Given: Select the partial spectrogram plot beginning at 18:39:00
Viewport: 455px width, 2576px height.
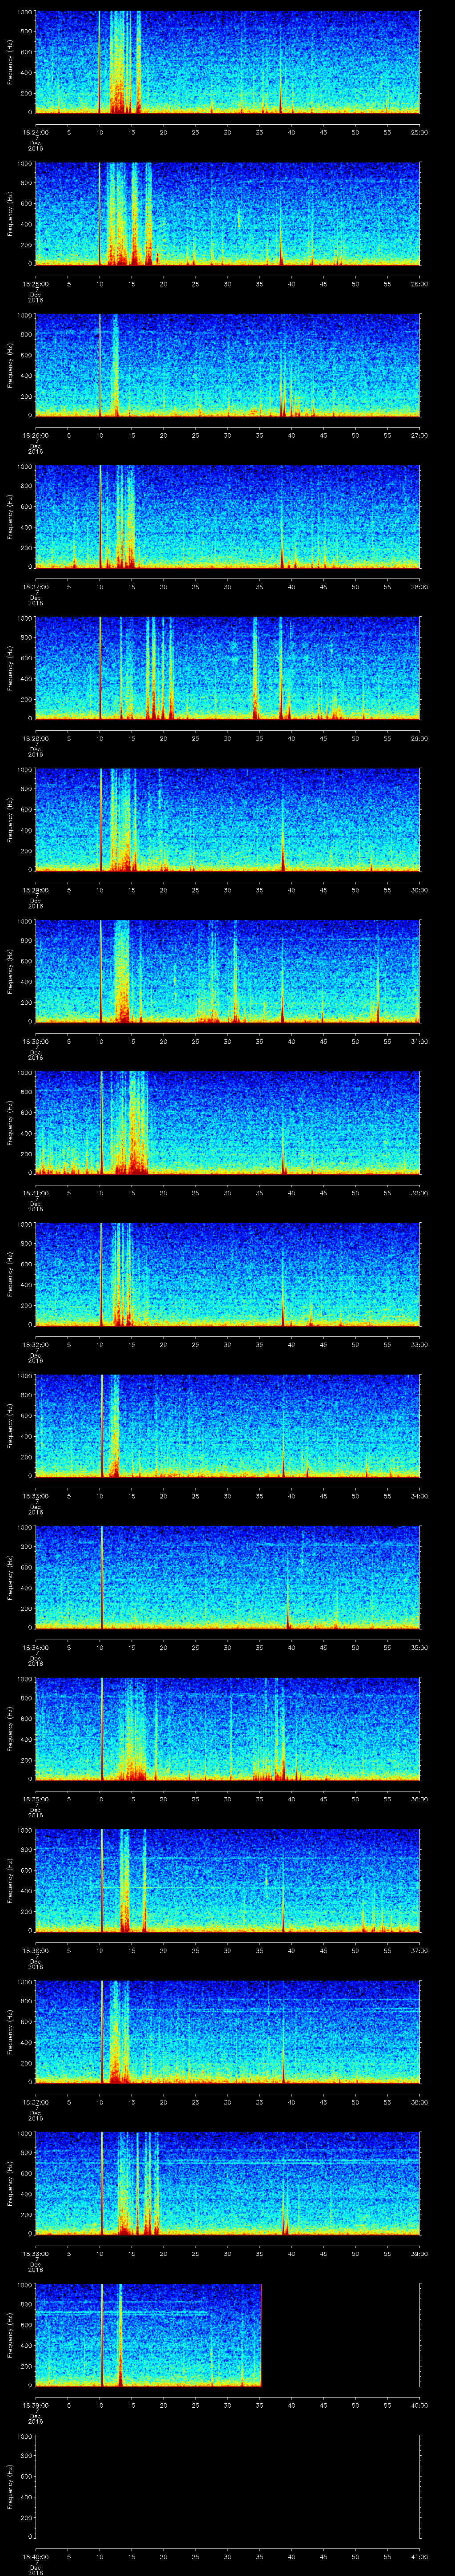Looking at the screenshot, I should click(x=149, y=2335).
